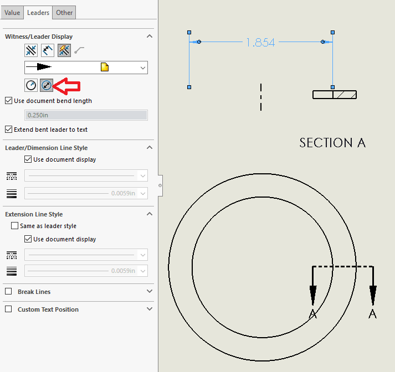Click the extension line thickness icon

pos(12,271)
